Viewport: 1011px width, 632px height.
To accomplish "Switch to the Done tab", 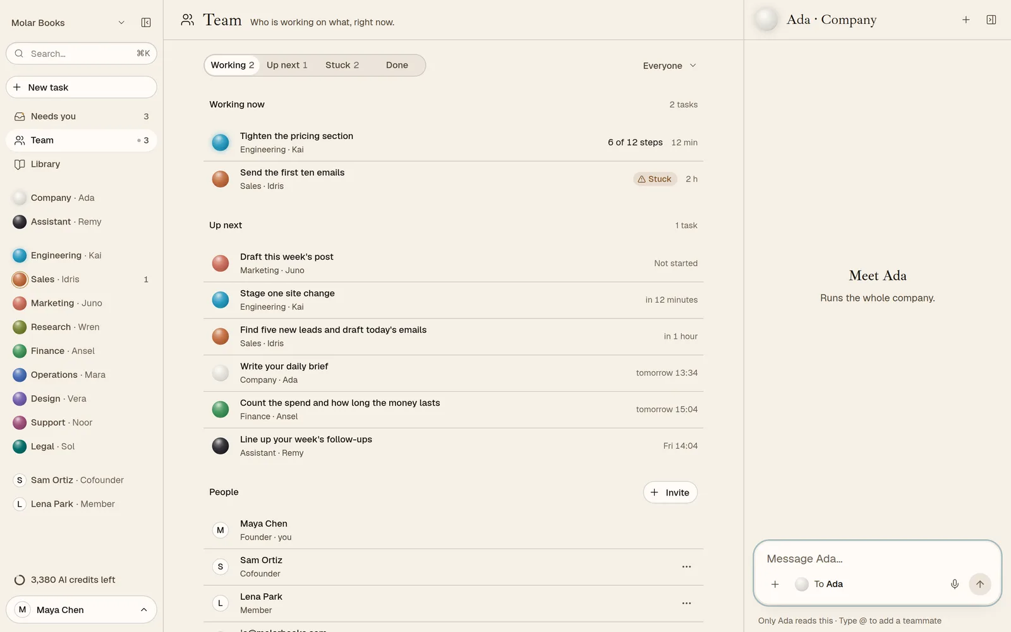I will (x=397, y=65).
